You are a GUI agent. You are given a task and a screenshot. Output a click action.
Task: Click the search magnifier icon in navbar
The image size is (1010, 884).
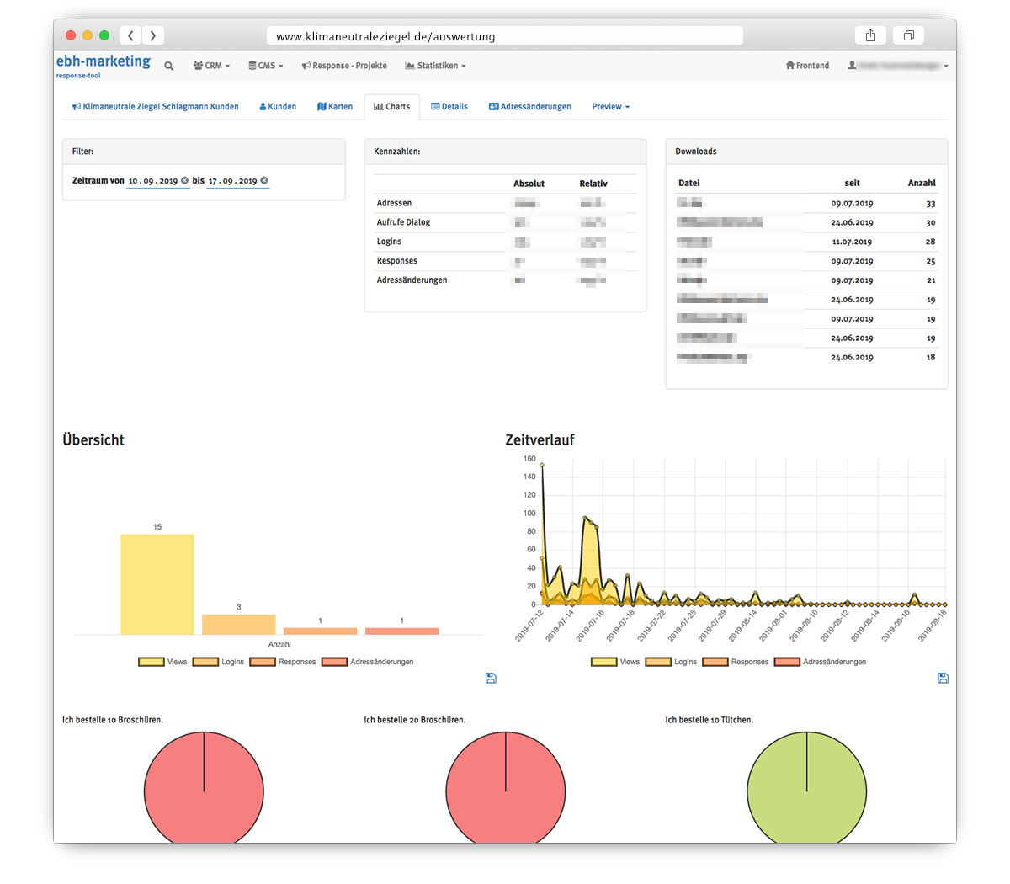tap(169, 66)
